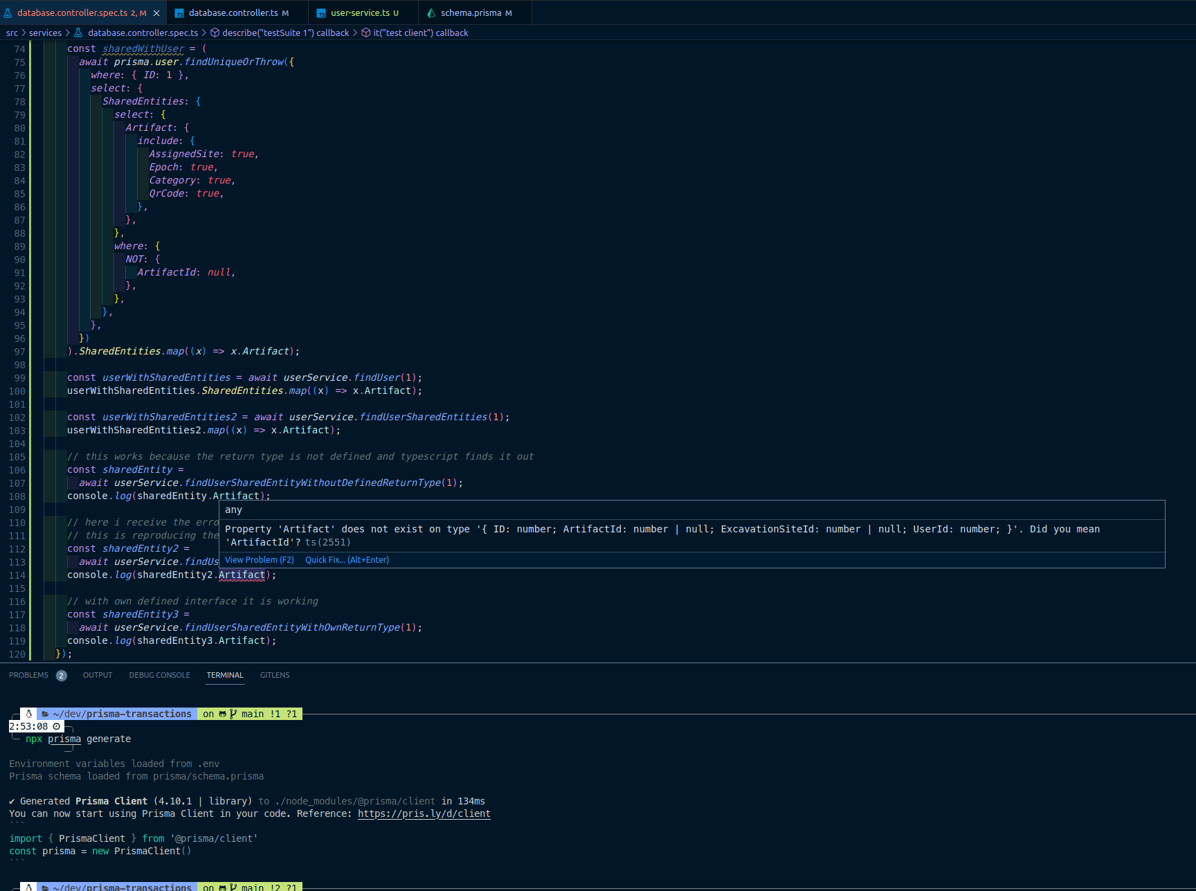Screen dimensions: 1196x891
Task: Switch to the OUTPUT panel tab
Action: click(97, 675)
